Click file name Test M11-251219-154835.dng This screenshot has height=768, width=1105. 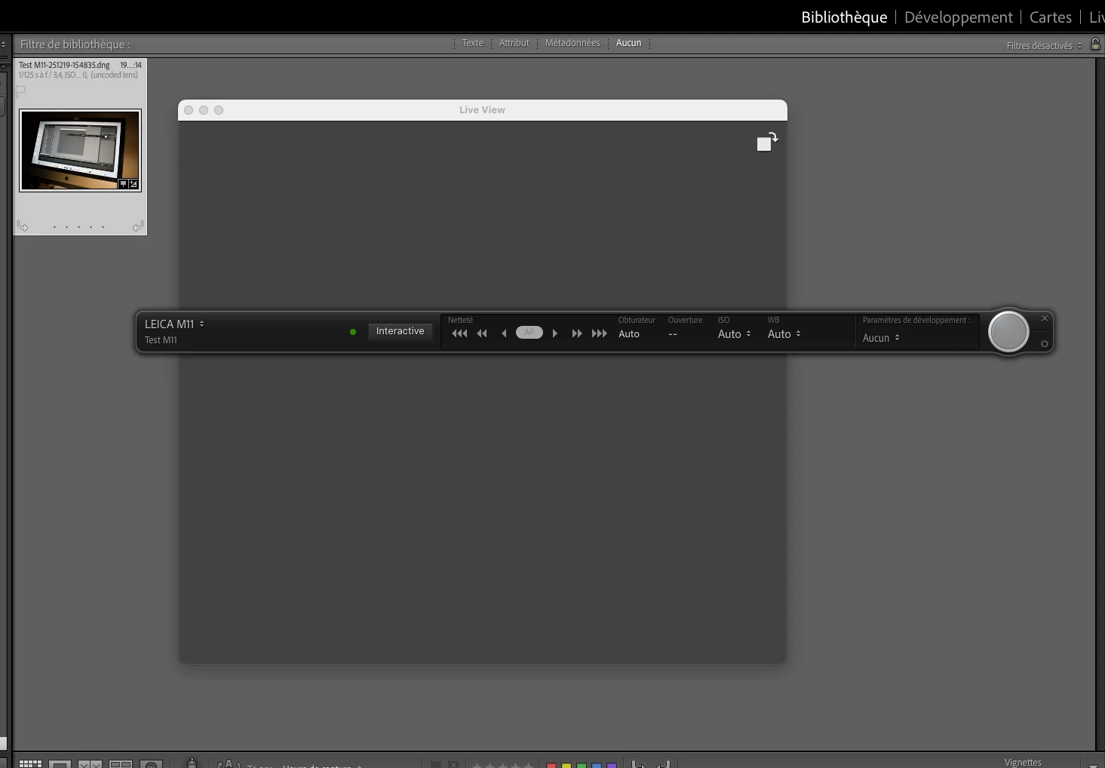[x=64, y=65]
